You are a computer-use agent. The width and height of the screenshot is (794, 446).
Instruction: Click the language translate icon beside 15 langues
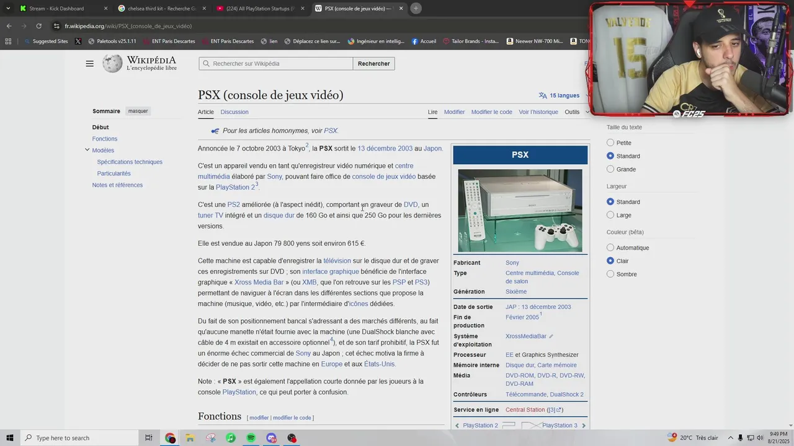(x=543, y=95)
